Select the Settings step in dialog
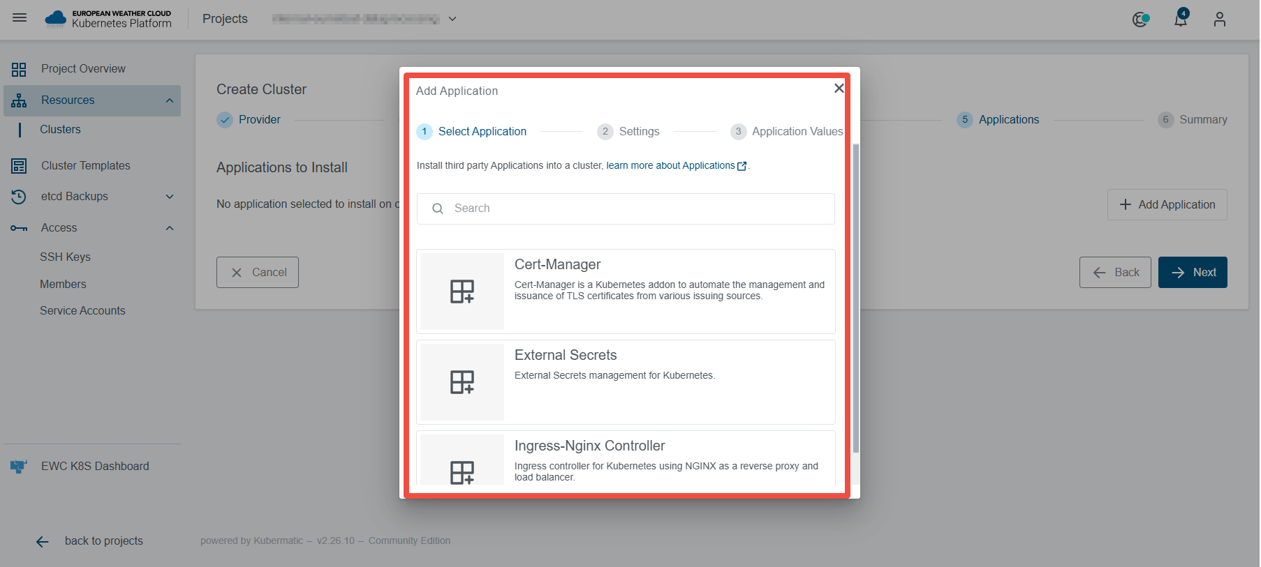 (x=628, y=132)
